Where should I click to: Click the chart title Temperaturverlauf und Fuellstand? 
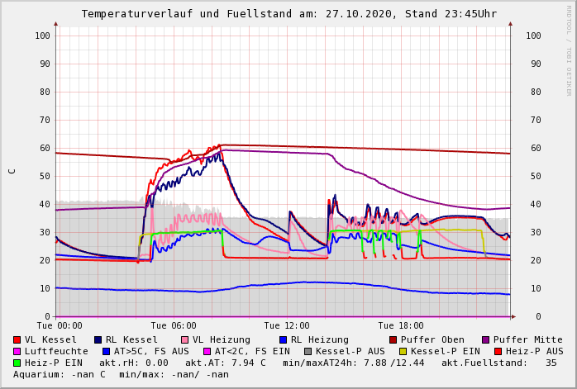[288, 14]
